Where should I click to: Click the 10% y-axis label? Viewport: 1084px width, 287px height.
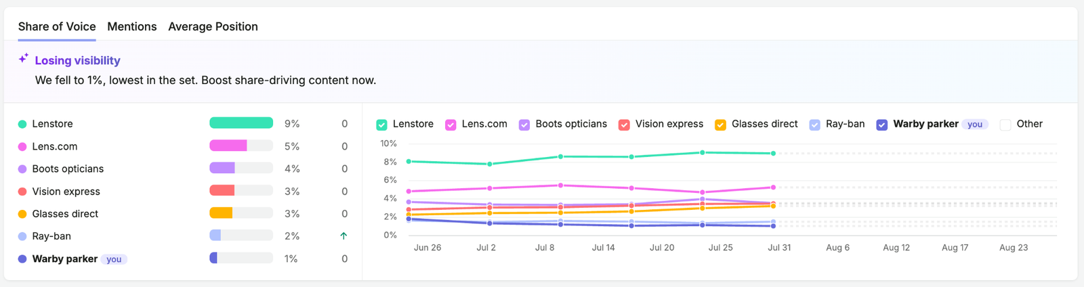pos(388,143)
